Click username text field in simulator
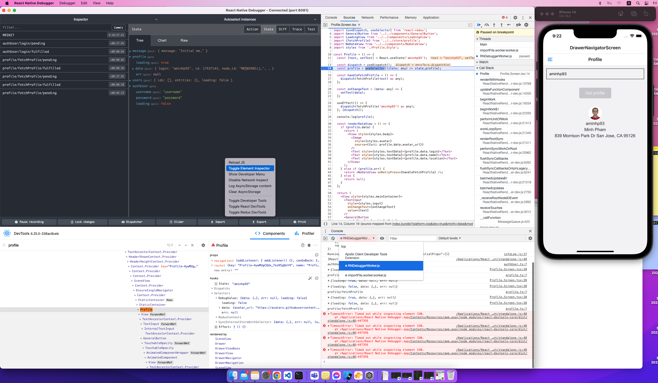The image size is (658, 383). pos(595,74)
